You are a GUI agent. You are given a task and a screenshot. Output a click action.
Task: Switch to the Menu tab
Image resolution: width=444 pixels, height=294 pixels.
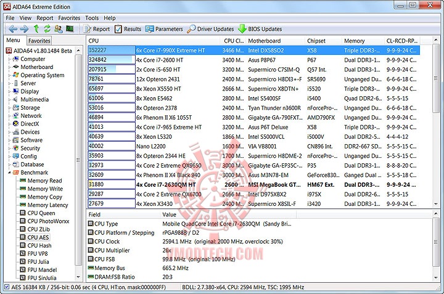pyautogui.click(x=14, y=40)
